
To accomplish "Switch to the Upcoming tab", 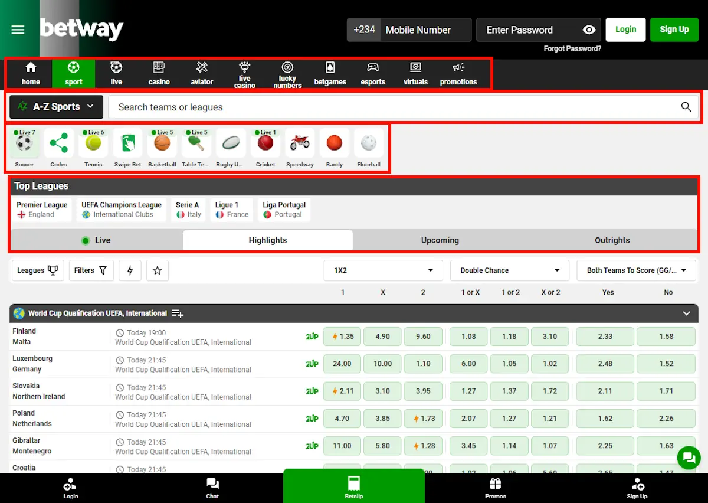I will (x=440, y=240).
